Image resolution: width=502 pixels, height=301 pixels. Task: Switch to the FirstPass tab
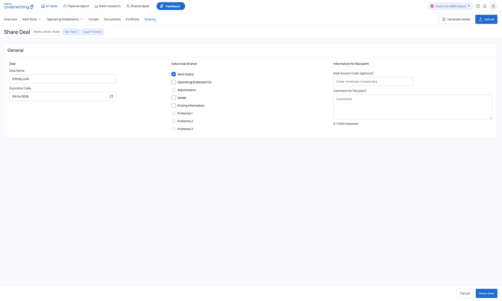(x=133, y=19)
